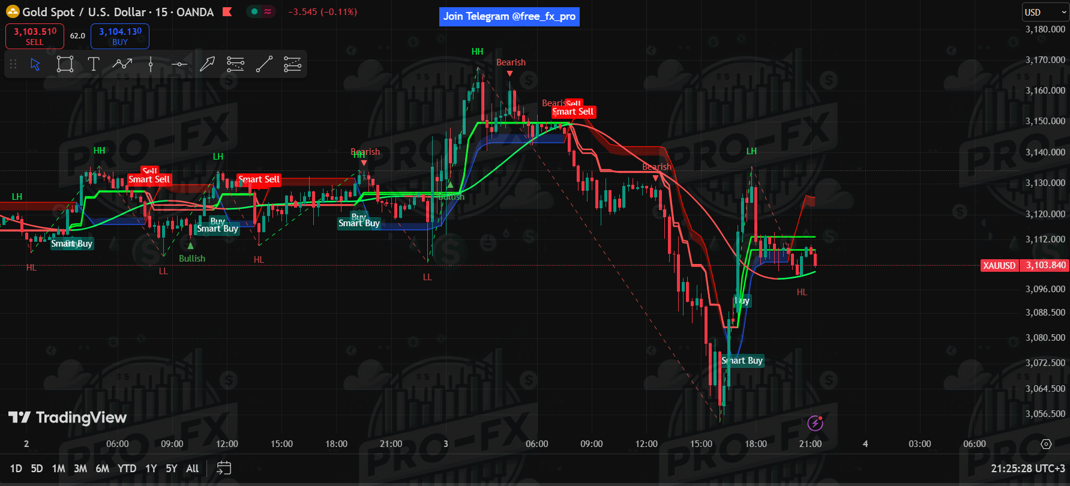Click the gold bars symbol logo
1070x486 pixels.
(13, 11)
